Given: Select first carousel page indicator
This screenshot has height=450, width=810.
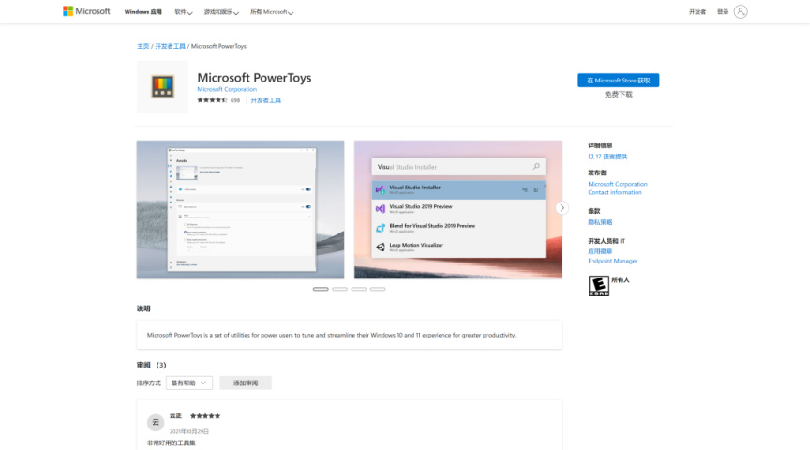Looking at the screenshot, I should [x=321, y=289].
